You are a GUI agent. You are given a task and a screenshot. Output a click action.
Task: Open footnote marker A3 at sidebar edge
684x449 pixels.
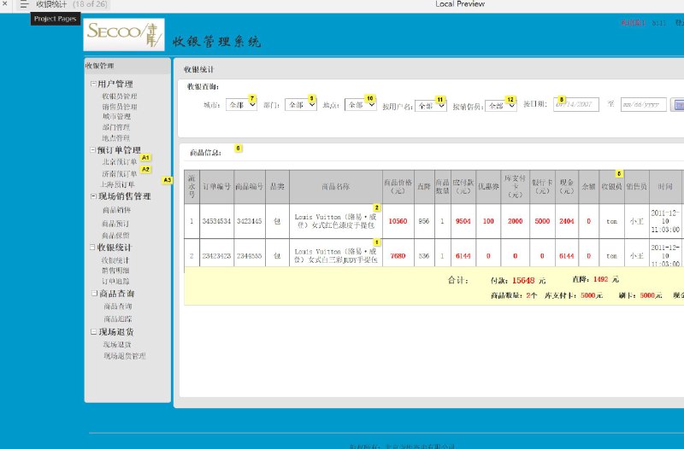pos(168,180)
